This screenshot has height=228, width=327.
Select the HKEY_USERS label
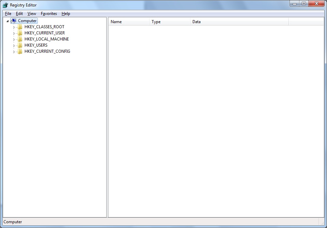pyautogui.click(x=36, y=45)
